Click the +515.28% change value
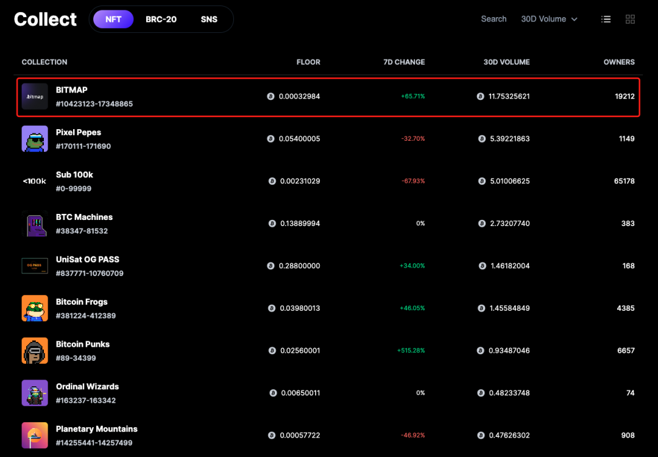The width and height of the screenshot is (658, 457). pyautogui.click(x=411, y=351)
